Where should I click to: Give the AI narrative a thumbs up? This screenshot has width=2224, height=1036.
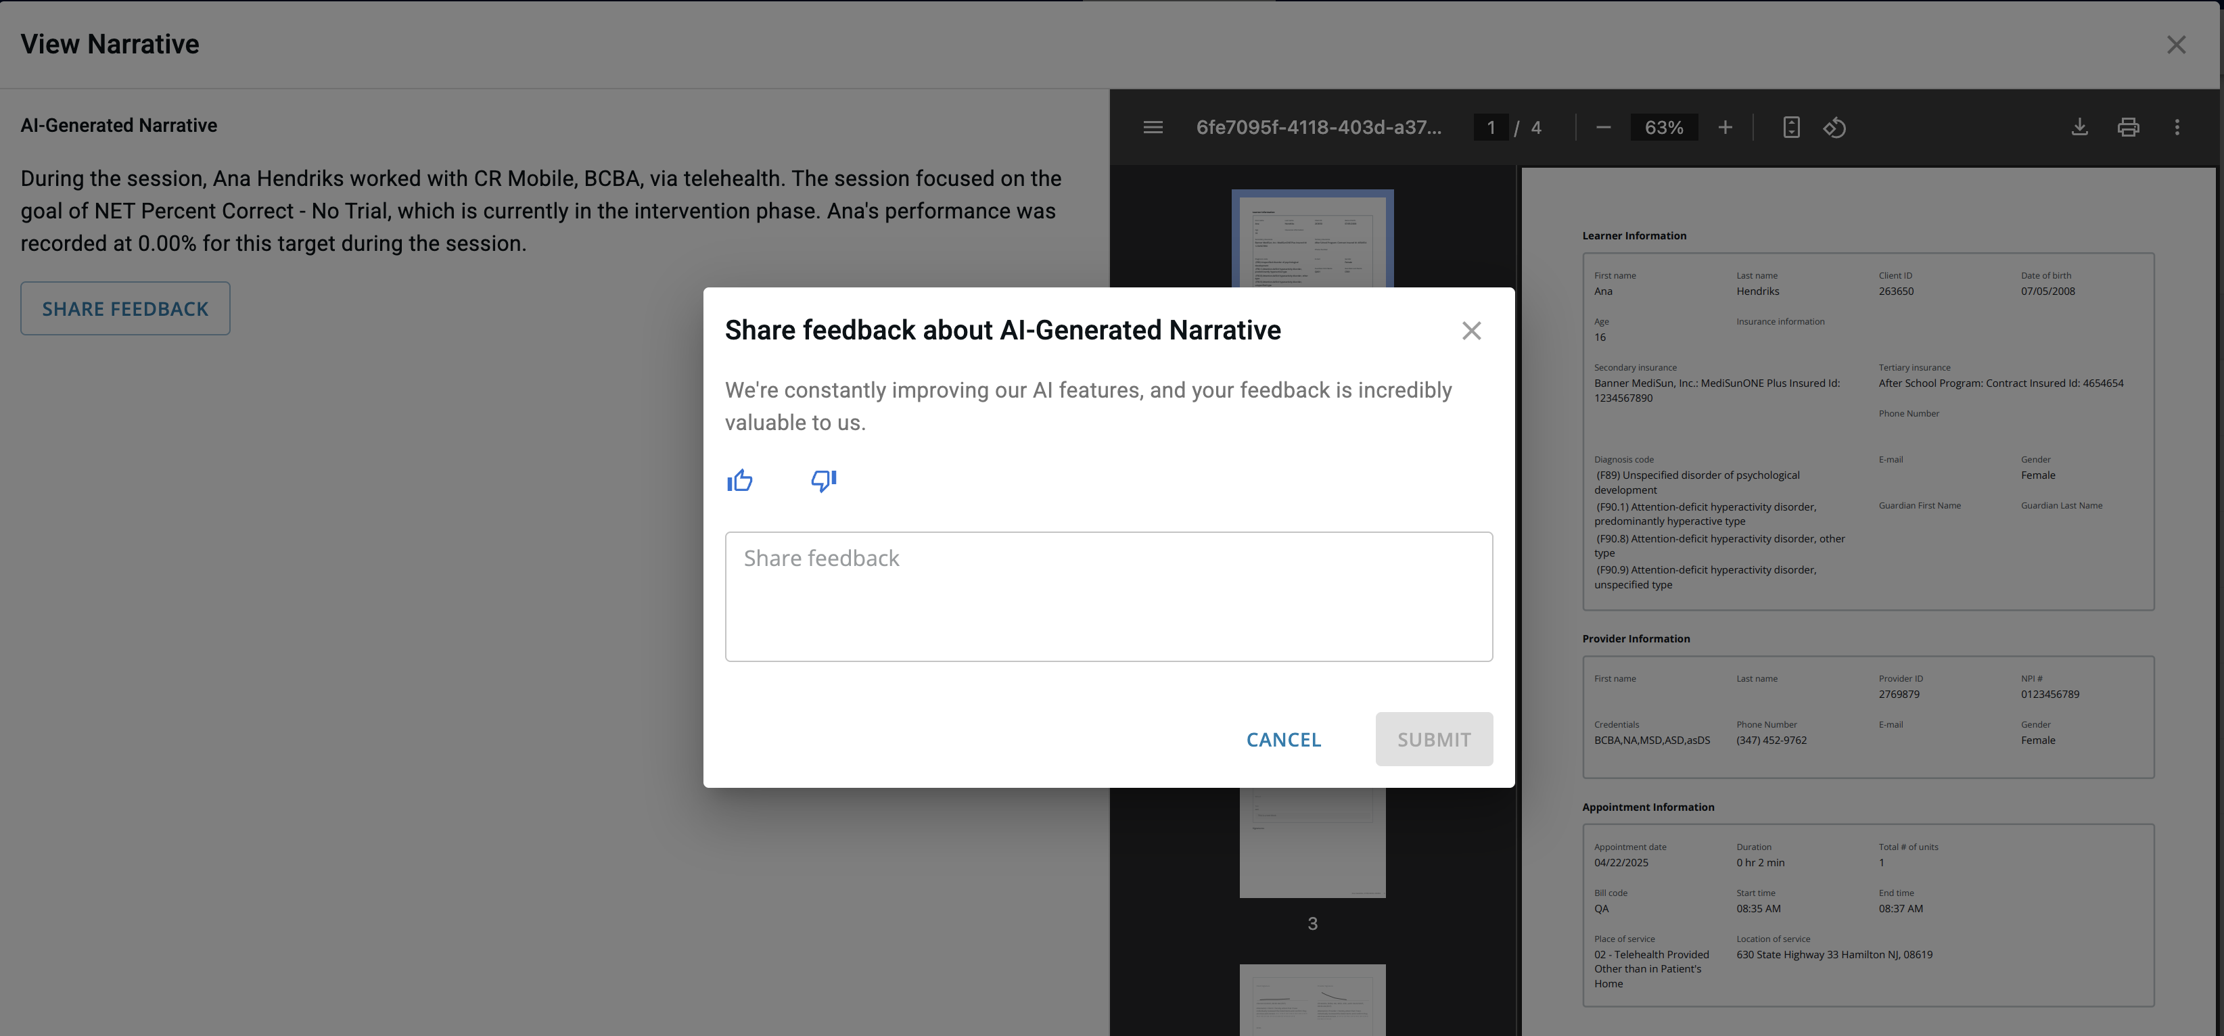click(x=740, y=480)
